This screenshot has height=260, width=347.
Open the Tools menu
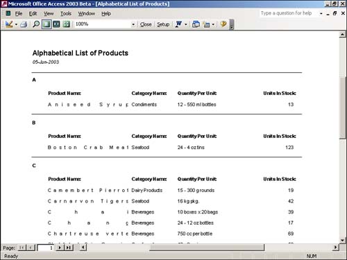tap(66, 14)
